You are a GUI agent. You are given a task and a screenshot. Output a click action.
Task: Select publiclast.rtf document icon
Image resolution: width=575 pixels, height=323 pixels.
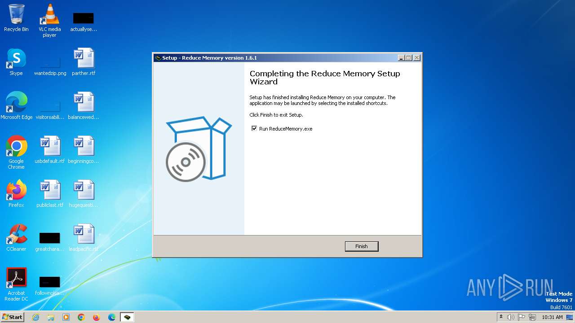click(x=50, y=194)
